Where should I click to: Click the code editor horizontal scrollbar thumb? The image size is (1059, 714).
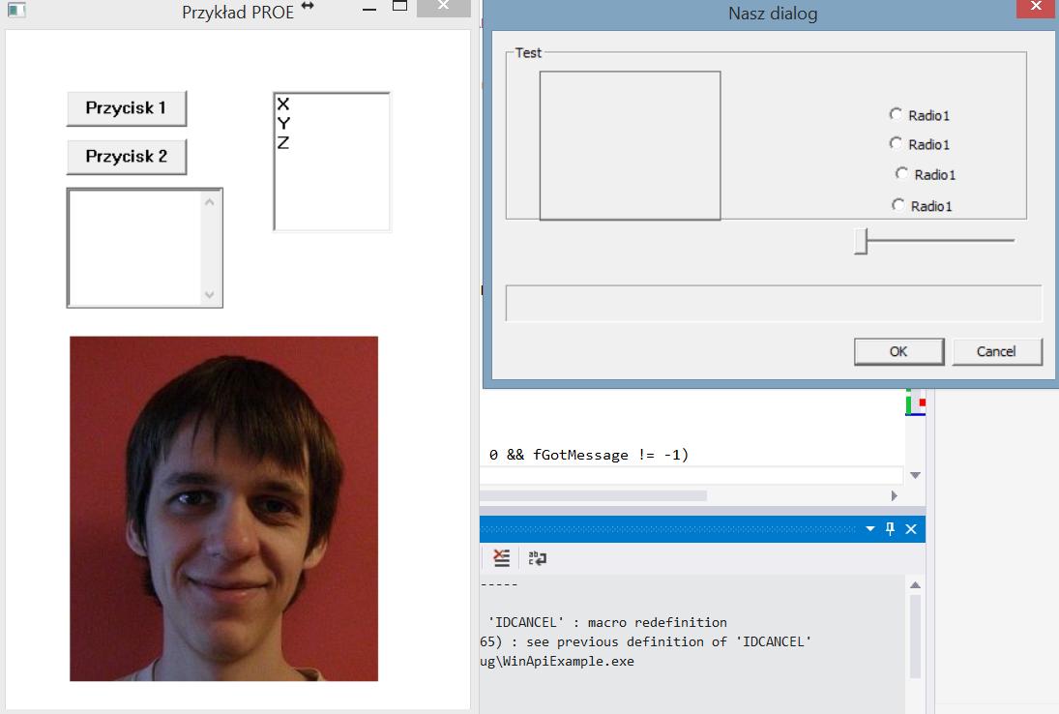[x=593, y=495]
